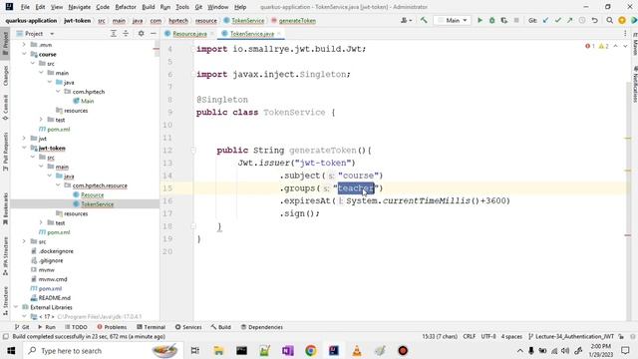
Task: Select TokenService in project tree
Action: (98, 203)
